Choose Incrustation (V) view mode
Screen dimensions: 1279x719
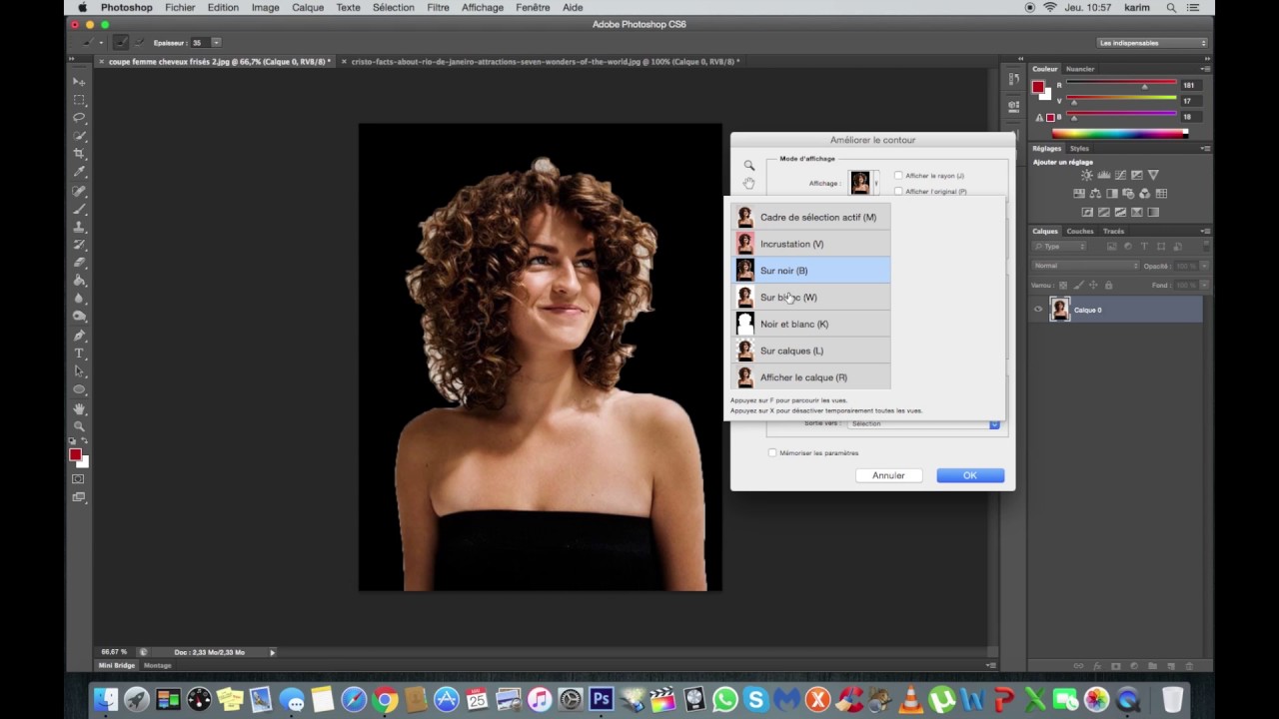810,244
